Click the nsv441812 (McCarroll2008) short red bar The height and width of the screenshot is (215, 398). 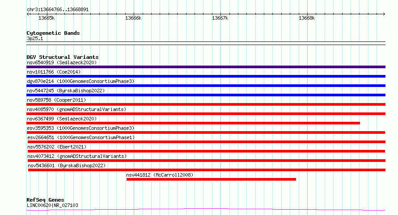point(211,179)
